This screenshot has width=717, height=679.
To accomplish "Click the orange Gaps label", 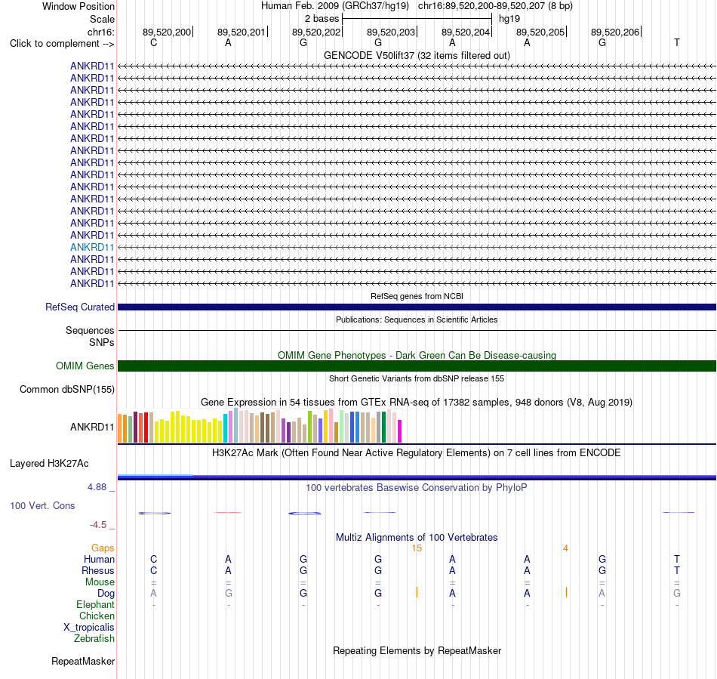I will click(103, 548).
